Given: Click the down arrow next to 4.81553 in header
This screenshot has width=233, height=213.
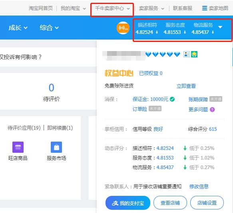Looking at the screenshot, I should pyautogui.click(x=185, y=32).
